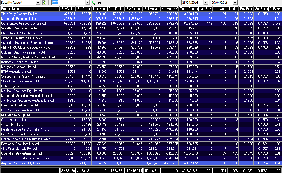This screenshot has height=173, width=282.
Task: Click the green refresh report icon
Action: (44, 3)
